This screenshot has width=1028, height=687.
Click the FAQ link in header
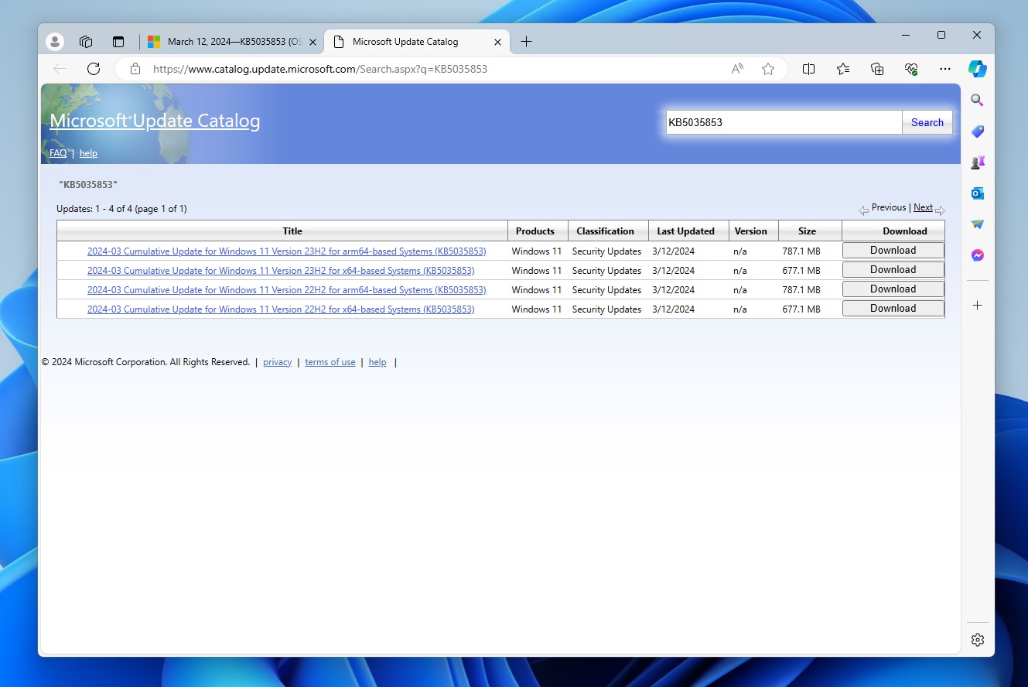click(x=58, y=153)
